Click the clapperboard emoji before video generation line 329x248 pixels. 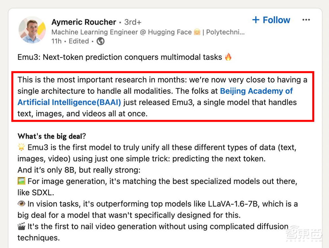tap(22, 226)
